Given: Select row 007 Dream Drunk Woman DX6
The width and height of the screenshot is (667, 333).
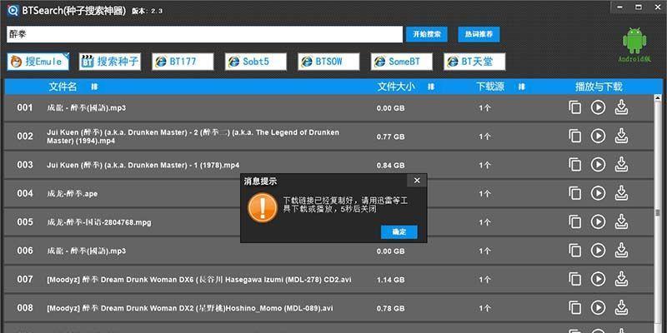Looking at the screenshot, I should click(199, 280).
